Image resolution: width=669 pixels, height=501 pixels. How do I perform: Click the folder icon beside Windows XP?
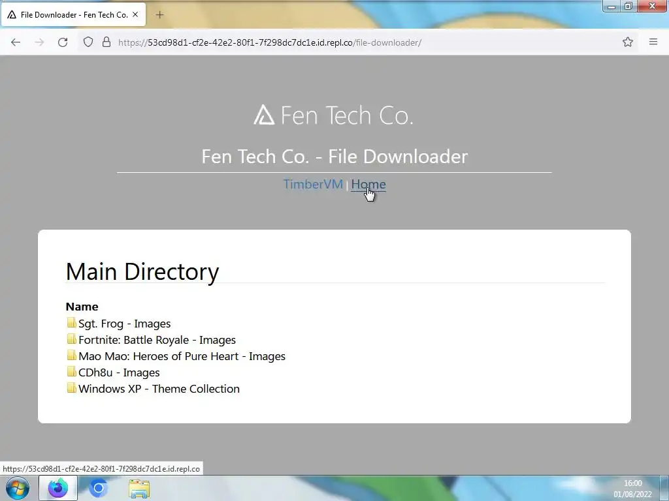point(72,387)
